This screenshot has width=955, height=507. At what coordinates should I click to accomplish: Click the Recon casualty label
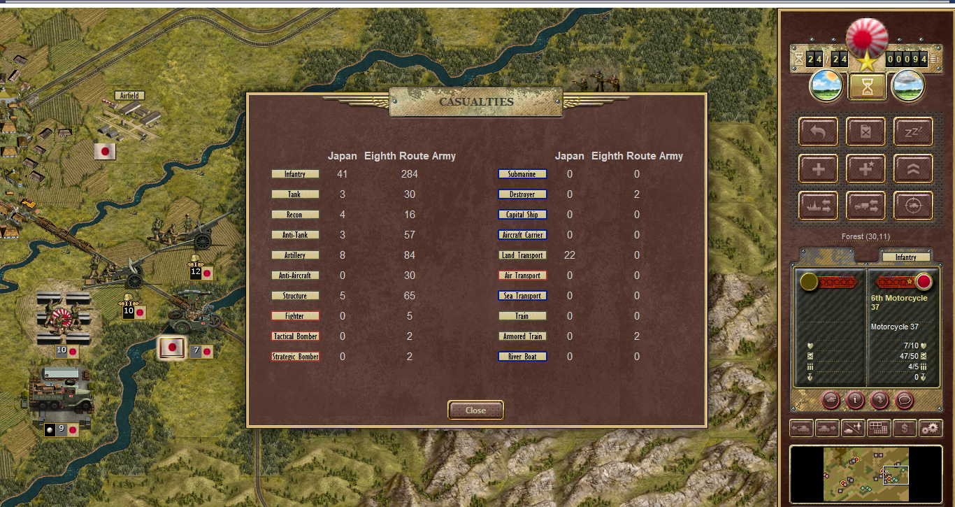pyautogui.click(x=295, y=215)
